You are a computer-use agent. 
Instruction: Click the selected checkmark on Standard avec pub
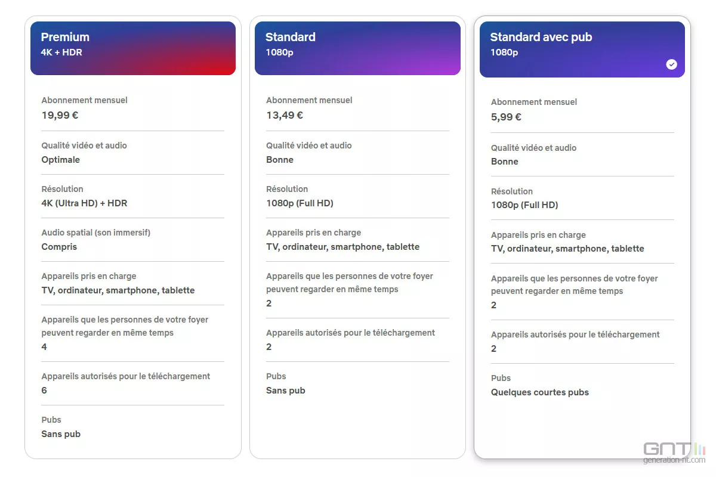click(x=671, y=64)
